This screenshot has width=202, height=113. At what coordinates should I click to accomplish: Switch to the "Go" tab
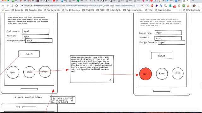(x=161, y=1)
